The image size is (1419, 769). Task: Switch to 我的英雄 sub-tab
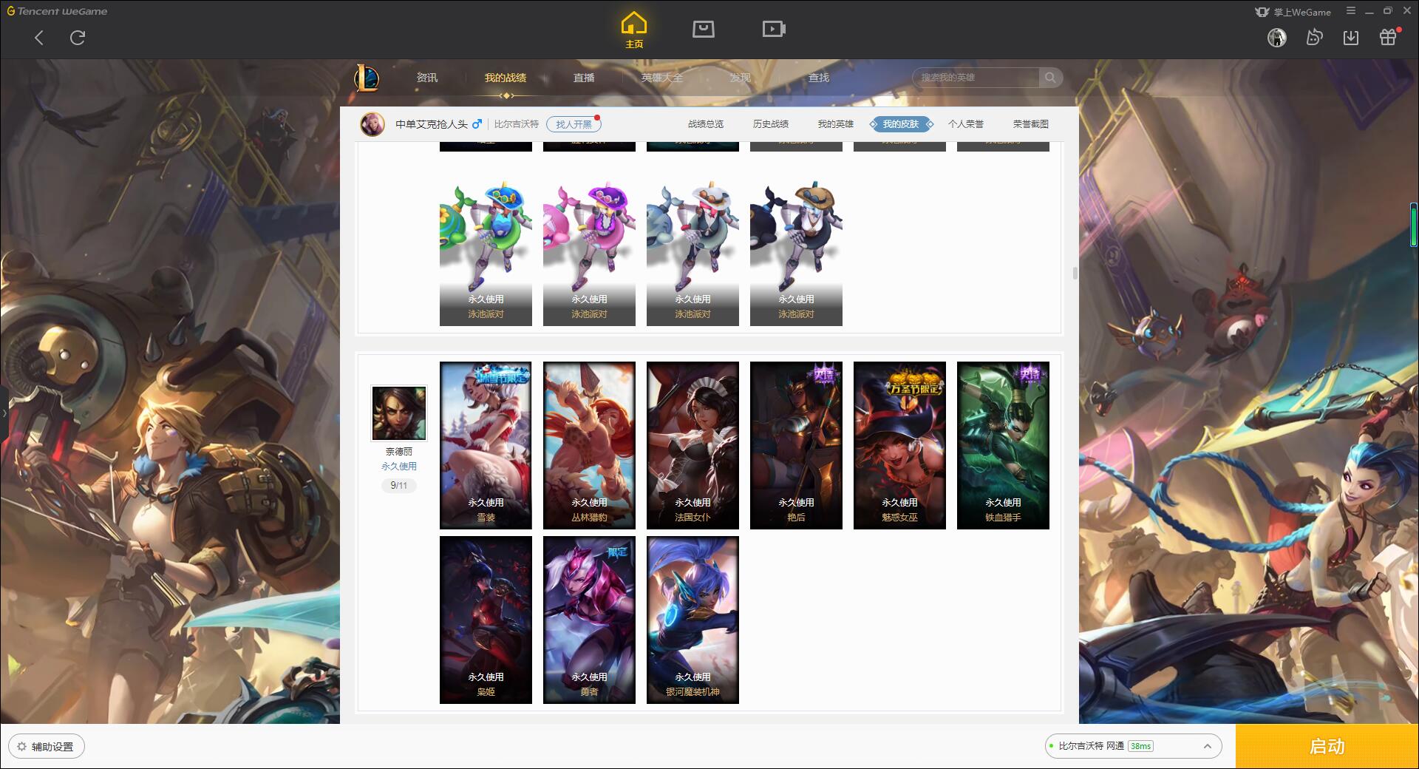click(x=836, y=124)
